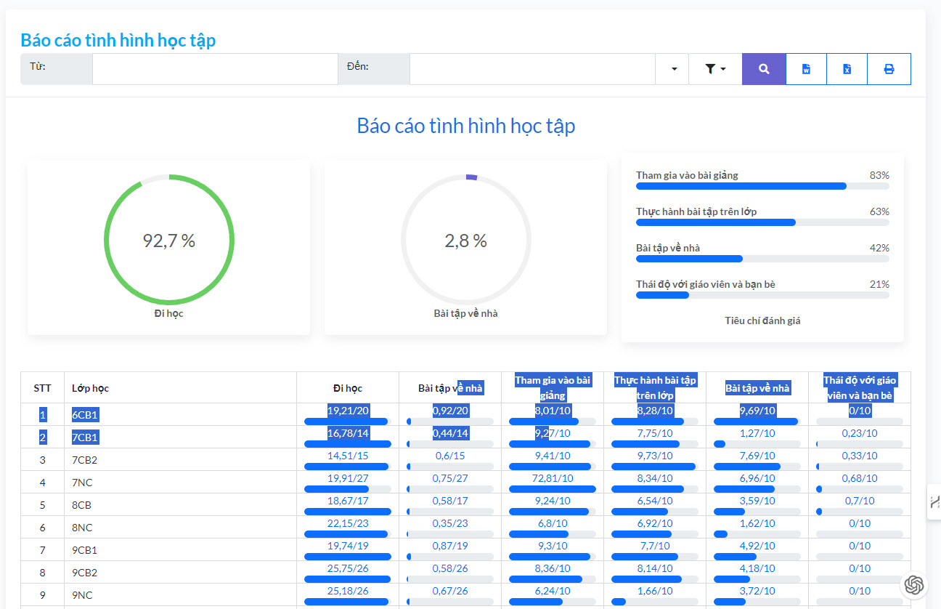
Task: Click homework score 4,92/10
Action: 757,546
